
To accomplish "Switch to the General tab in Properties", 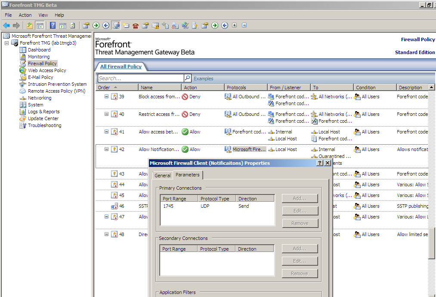I will point(163,176).
